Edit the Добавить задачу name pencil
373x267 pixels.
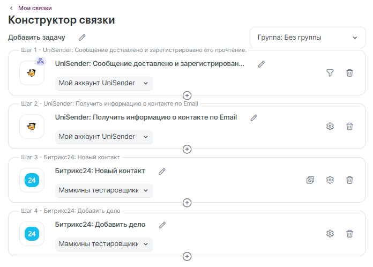click(x=82, y=38)
